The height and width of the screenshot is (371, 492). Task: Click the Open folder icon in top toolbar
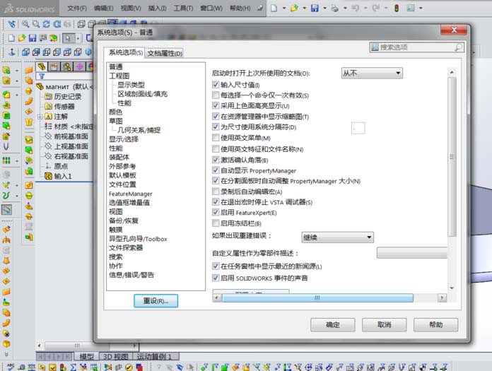click(x=294, y=8)
